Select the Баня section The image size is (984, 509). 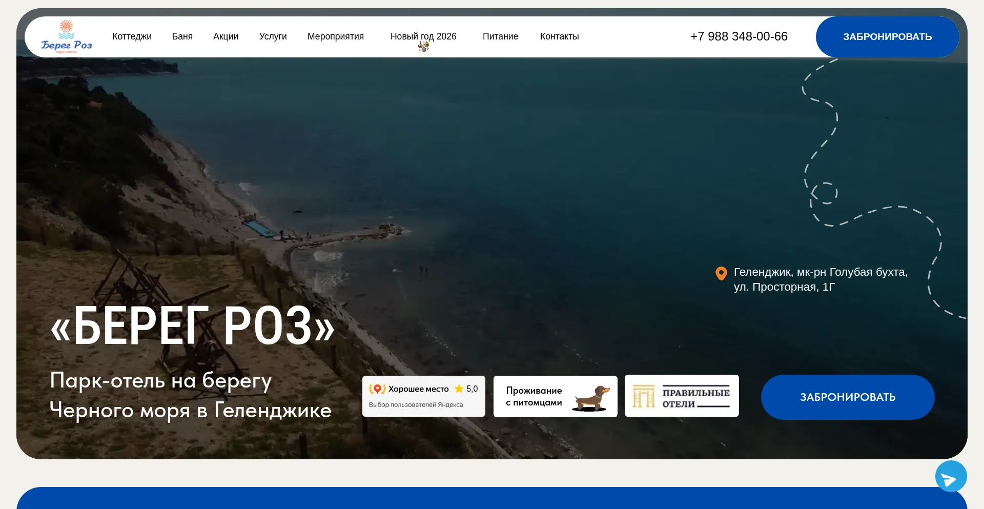pos(182,36)
